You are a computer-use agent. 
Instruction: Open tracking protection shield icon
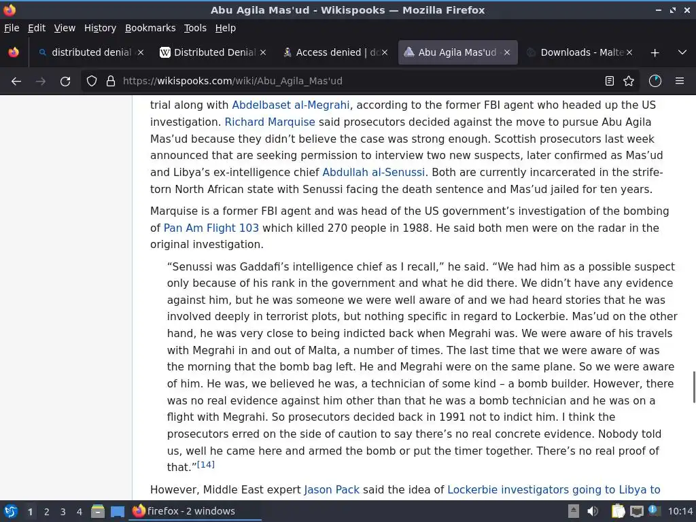(x=92, y=82)
